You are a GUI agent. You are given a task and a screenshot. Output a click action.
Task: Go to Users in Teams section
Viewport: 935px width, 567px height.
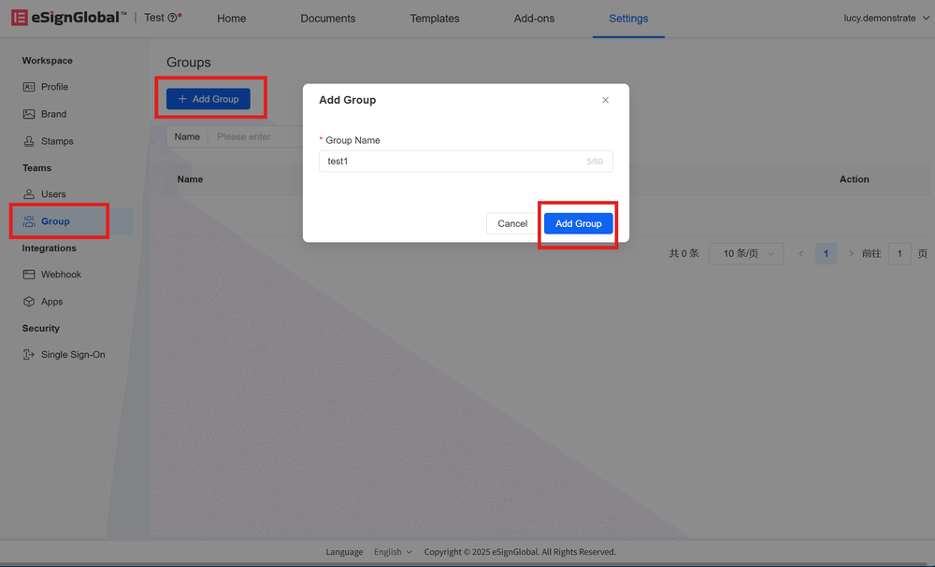pyautogui.click(x=53, y=194)
